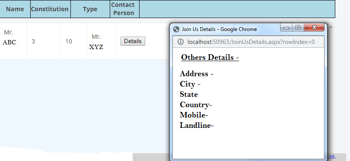Image resolution: width=350 pixels, height=161 pixels.
Task: Click the Details button in the table row
Action: [133, 41]
